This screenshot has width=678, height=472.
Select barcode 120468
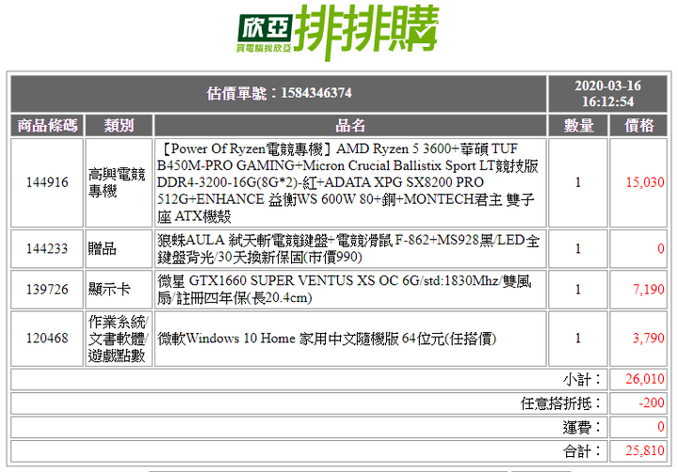[x=47, y=338]
